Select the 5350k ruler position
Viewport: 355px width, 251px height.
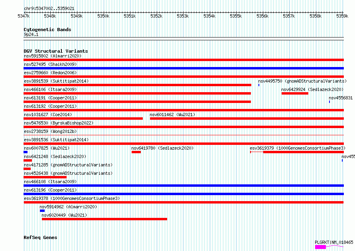(x=103, y=16)
